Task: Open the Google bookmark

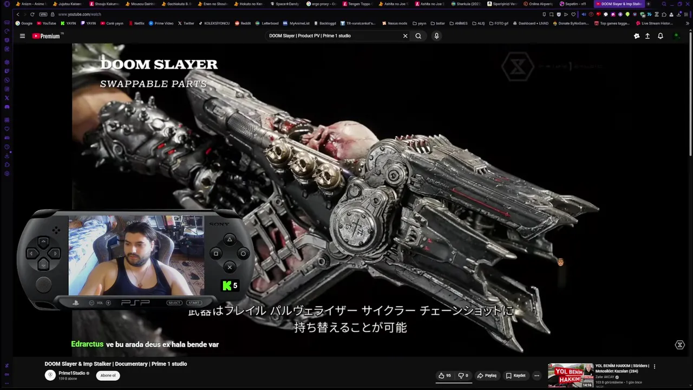Action: (24, 23)
